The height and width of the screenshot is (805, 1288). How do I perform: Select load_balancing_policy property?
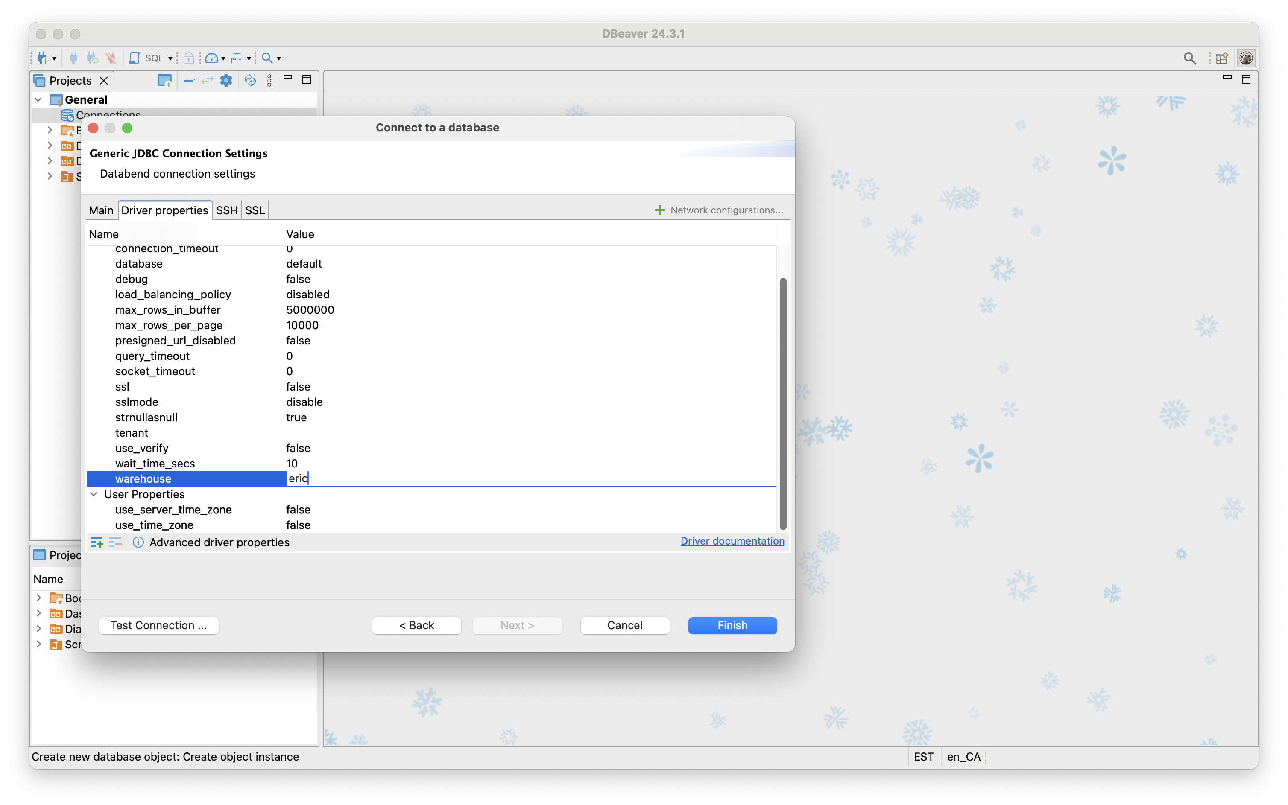[173, 295]
